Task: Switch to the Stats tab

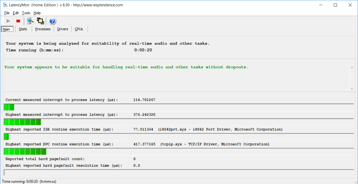Action: pyautogui.click(x=23, y=29)
